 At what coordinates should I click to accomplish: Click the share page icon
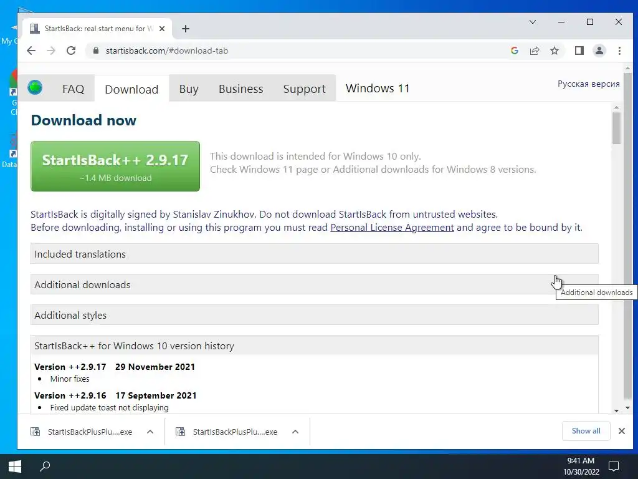click(534, 51)
